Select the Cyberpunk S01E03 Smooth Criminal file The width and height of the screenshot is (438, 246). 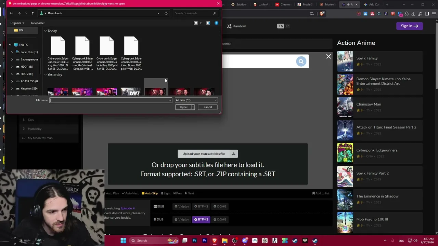click(x=82, y=53)
